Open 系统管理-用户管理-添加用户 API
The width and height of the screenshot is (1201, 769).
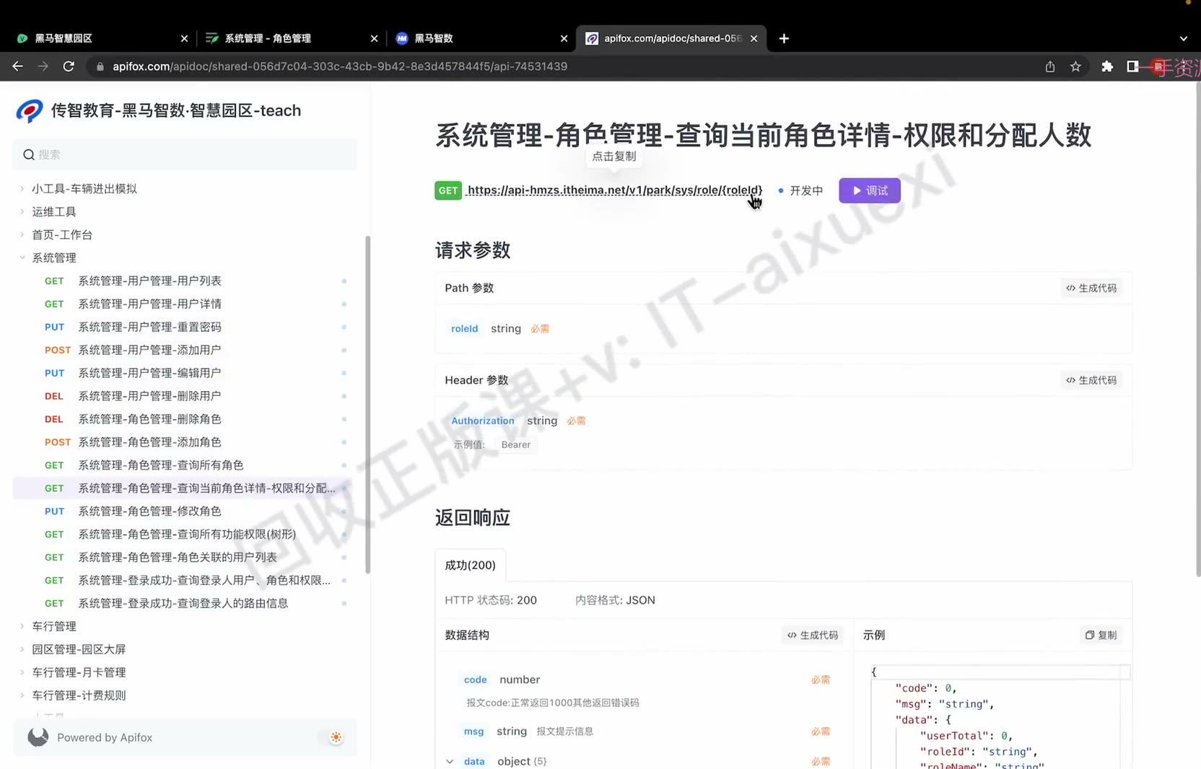point(185,350)
